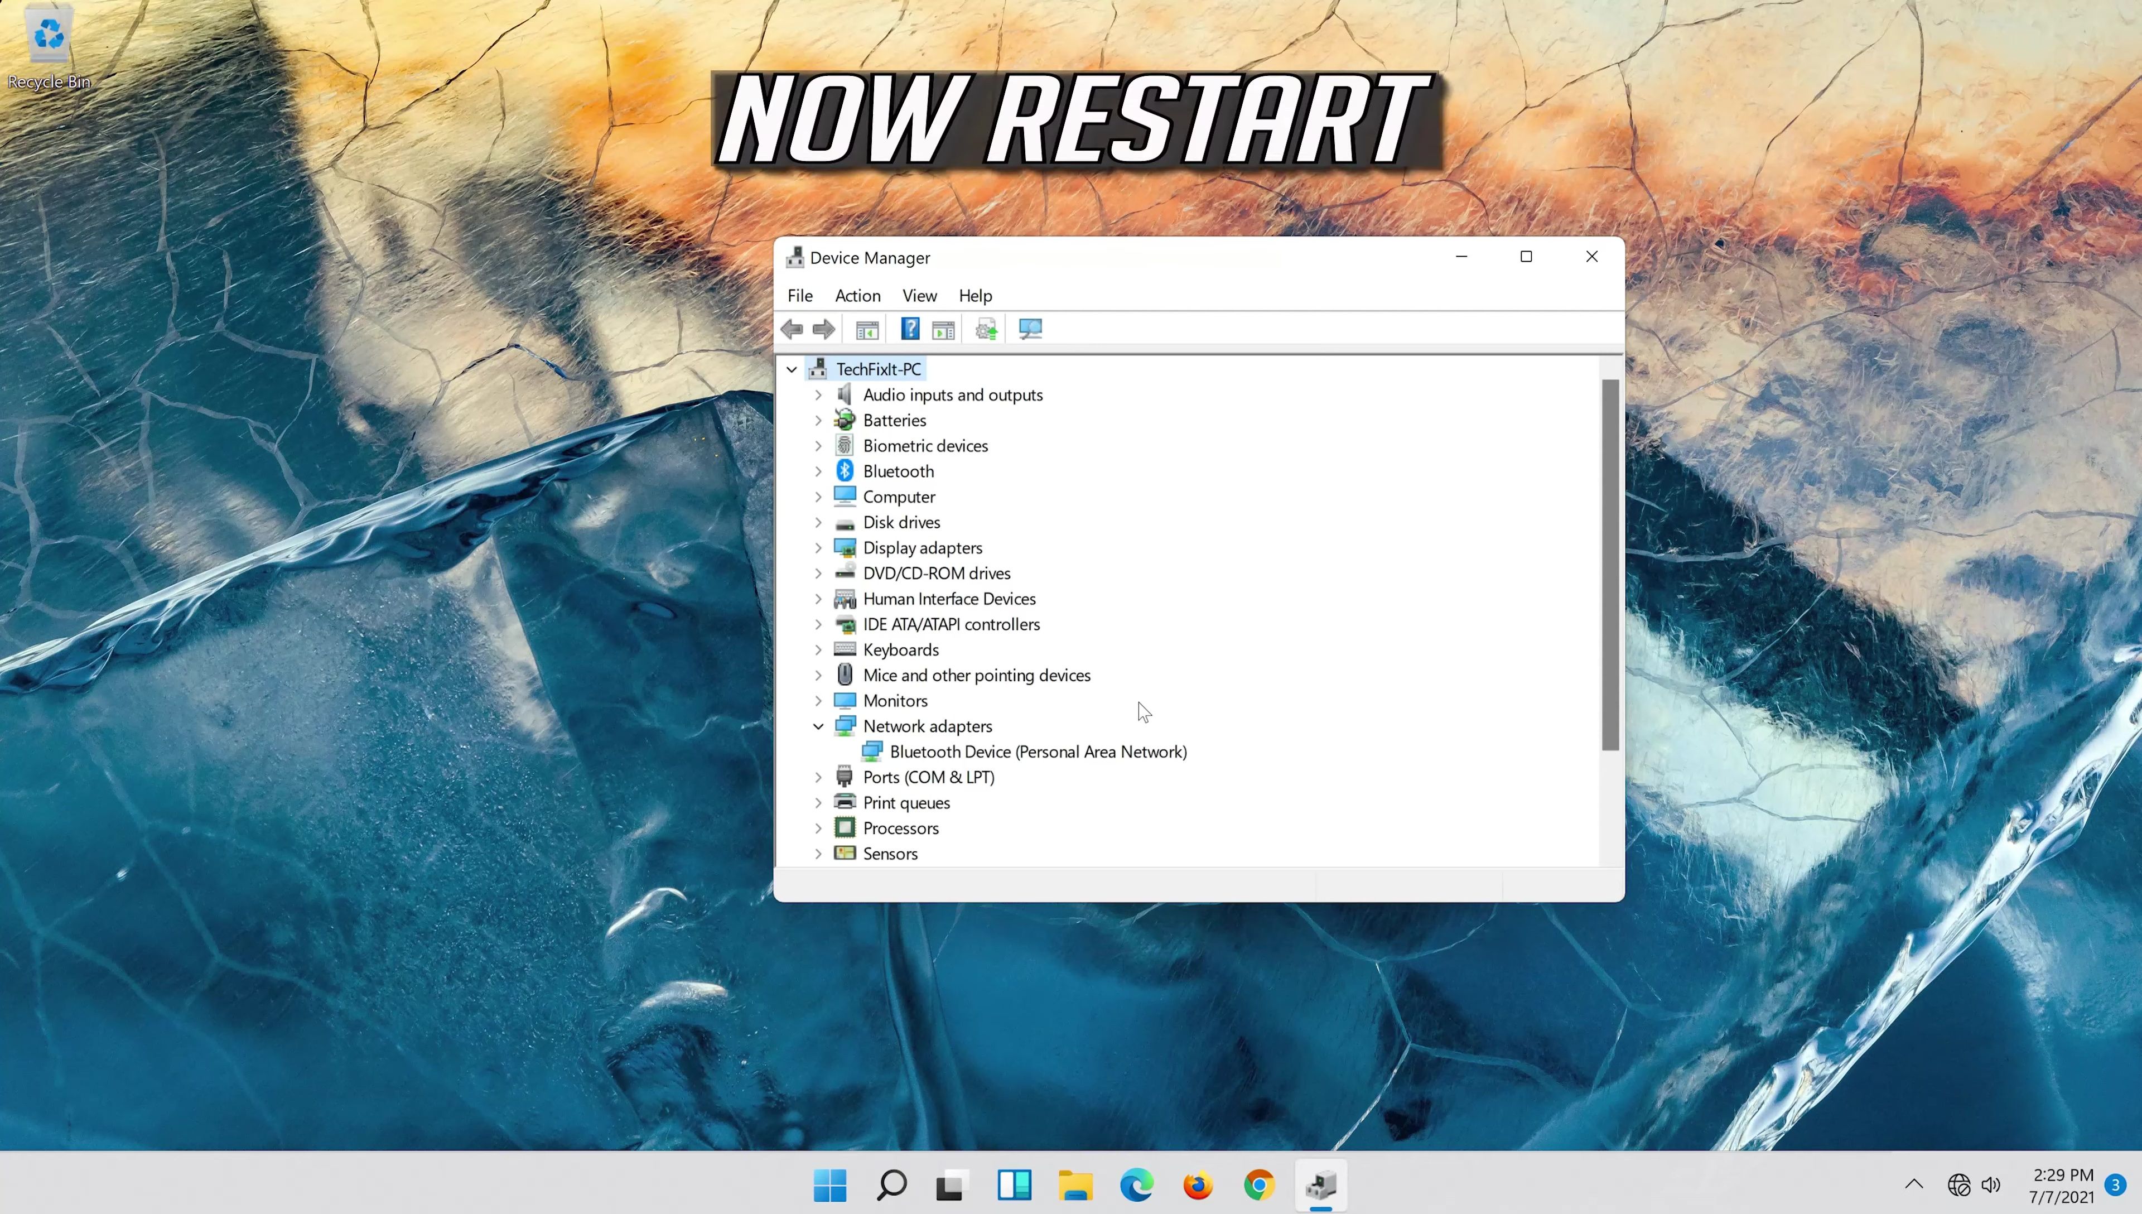Expand the Sensors category

[818, 854]
